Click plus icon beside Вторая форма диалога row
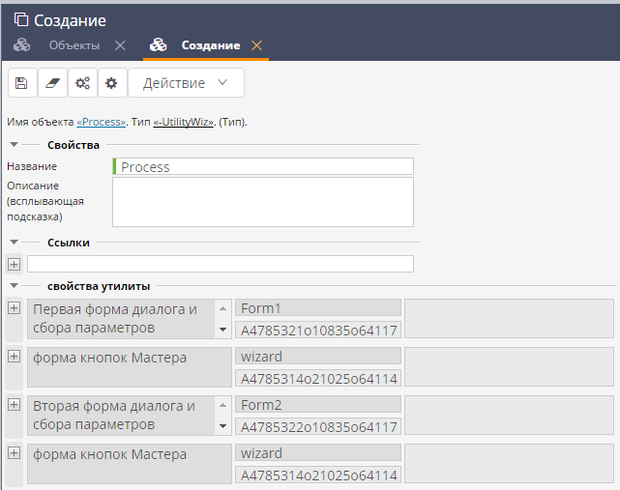The width and height of the screenshot is (620, 490). point(14,405)
